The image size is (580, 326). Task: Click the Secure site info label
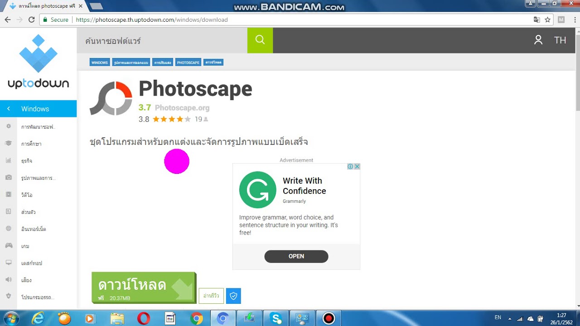coord(55,19)
